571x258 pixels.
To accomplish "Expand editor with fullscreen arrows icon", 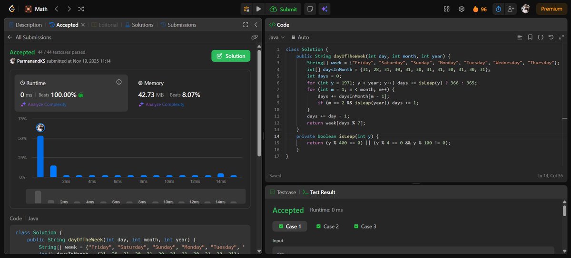I will (561, 37).
